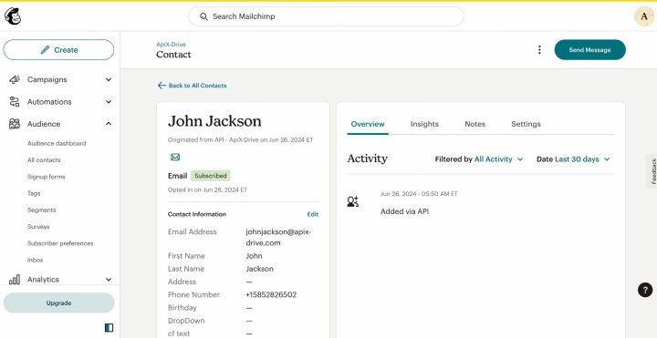Click the First Name value John
The width and height of the screenshot is (657, 338).
254,256
